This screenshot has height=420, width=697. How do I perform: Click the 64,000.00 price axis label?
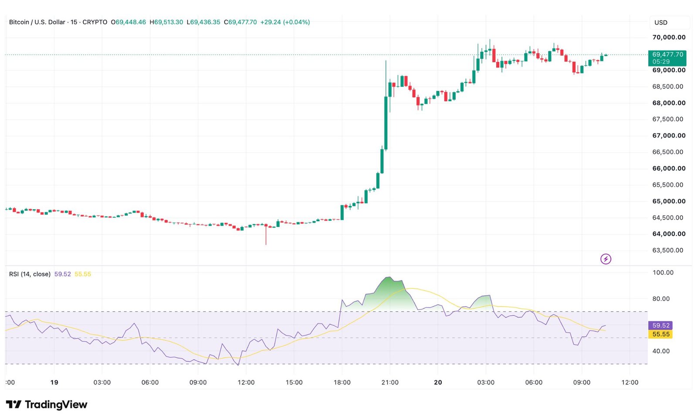(x=669, y=234)
